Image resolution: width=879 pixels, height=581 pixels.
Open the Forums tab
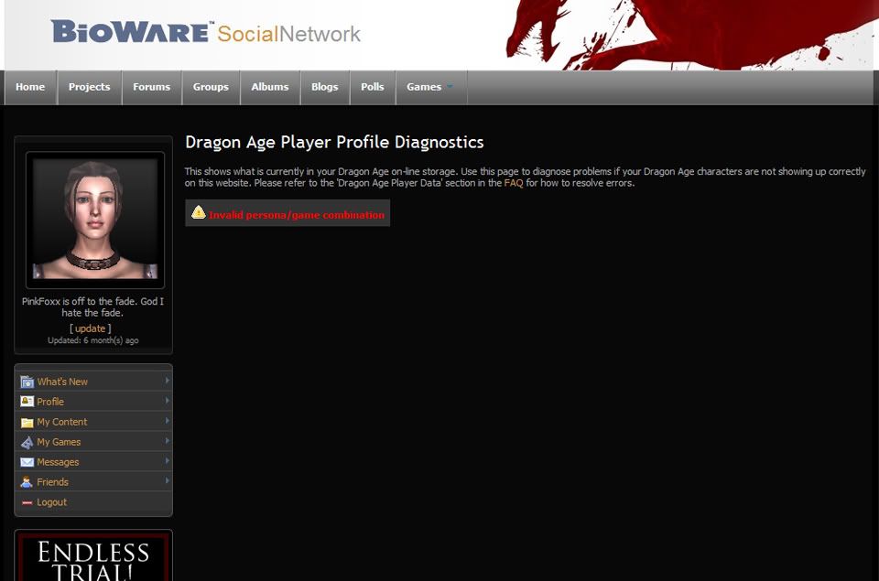click(x=151, y=87)
